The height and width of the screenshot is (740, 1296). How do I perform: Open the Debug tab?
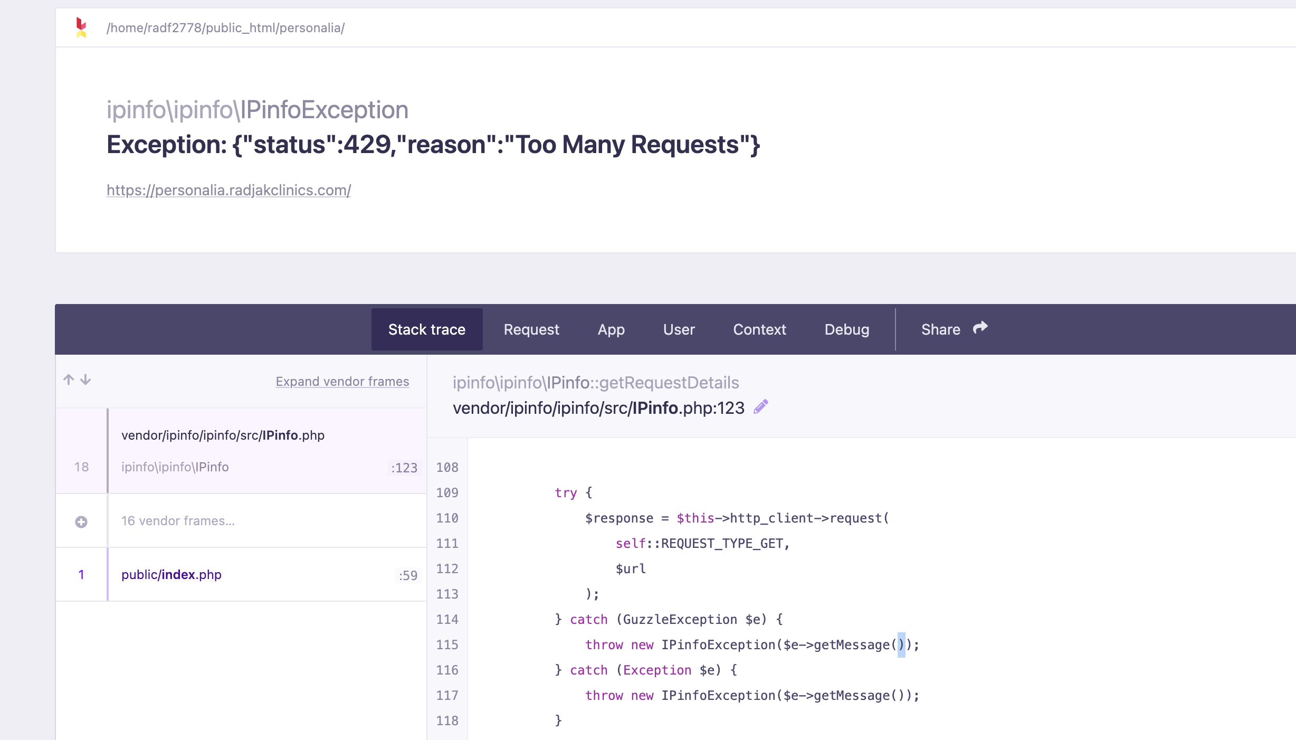846,329
